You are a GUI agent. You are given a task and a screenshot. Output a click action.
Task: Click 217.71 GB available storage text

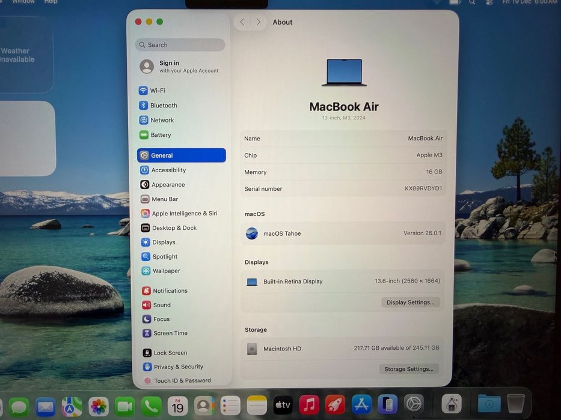pyautogui.click(x=396, y=348)
